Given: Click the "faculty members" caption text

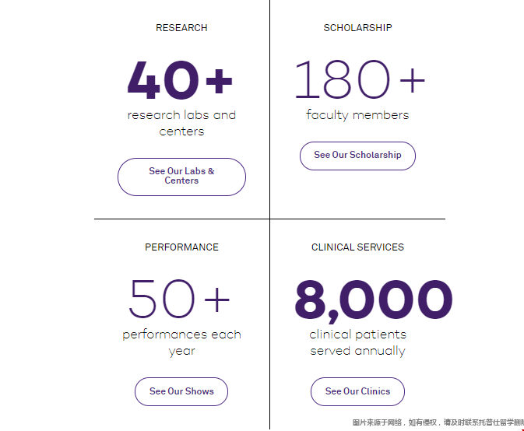Looking at the screenshot, I should [x=357, y=115].
